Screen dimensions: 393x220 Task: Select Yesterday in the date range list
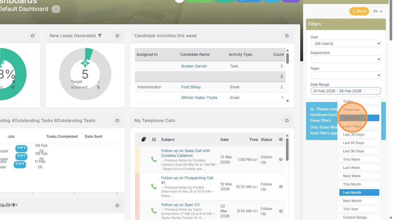[x=359, y=118]
